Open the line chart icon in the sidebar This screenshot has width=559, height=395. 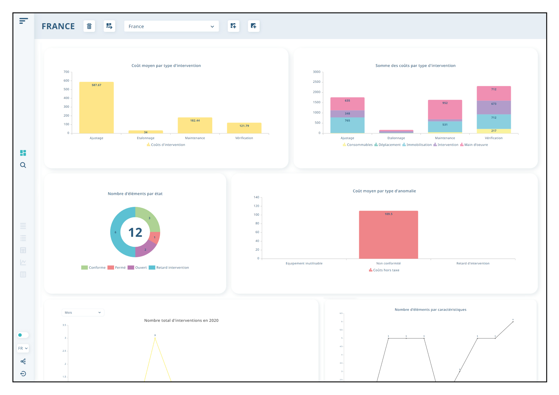(23, 262)
